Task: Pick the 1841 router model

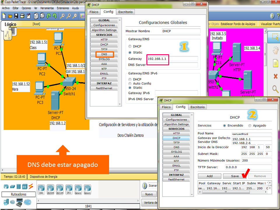Action: [x=41, y=190]
